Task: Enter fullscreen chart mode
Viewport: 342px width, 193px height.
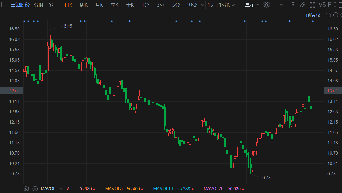Action: pos(313,5)
